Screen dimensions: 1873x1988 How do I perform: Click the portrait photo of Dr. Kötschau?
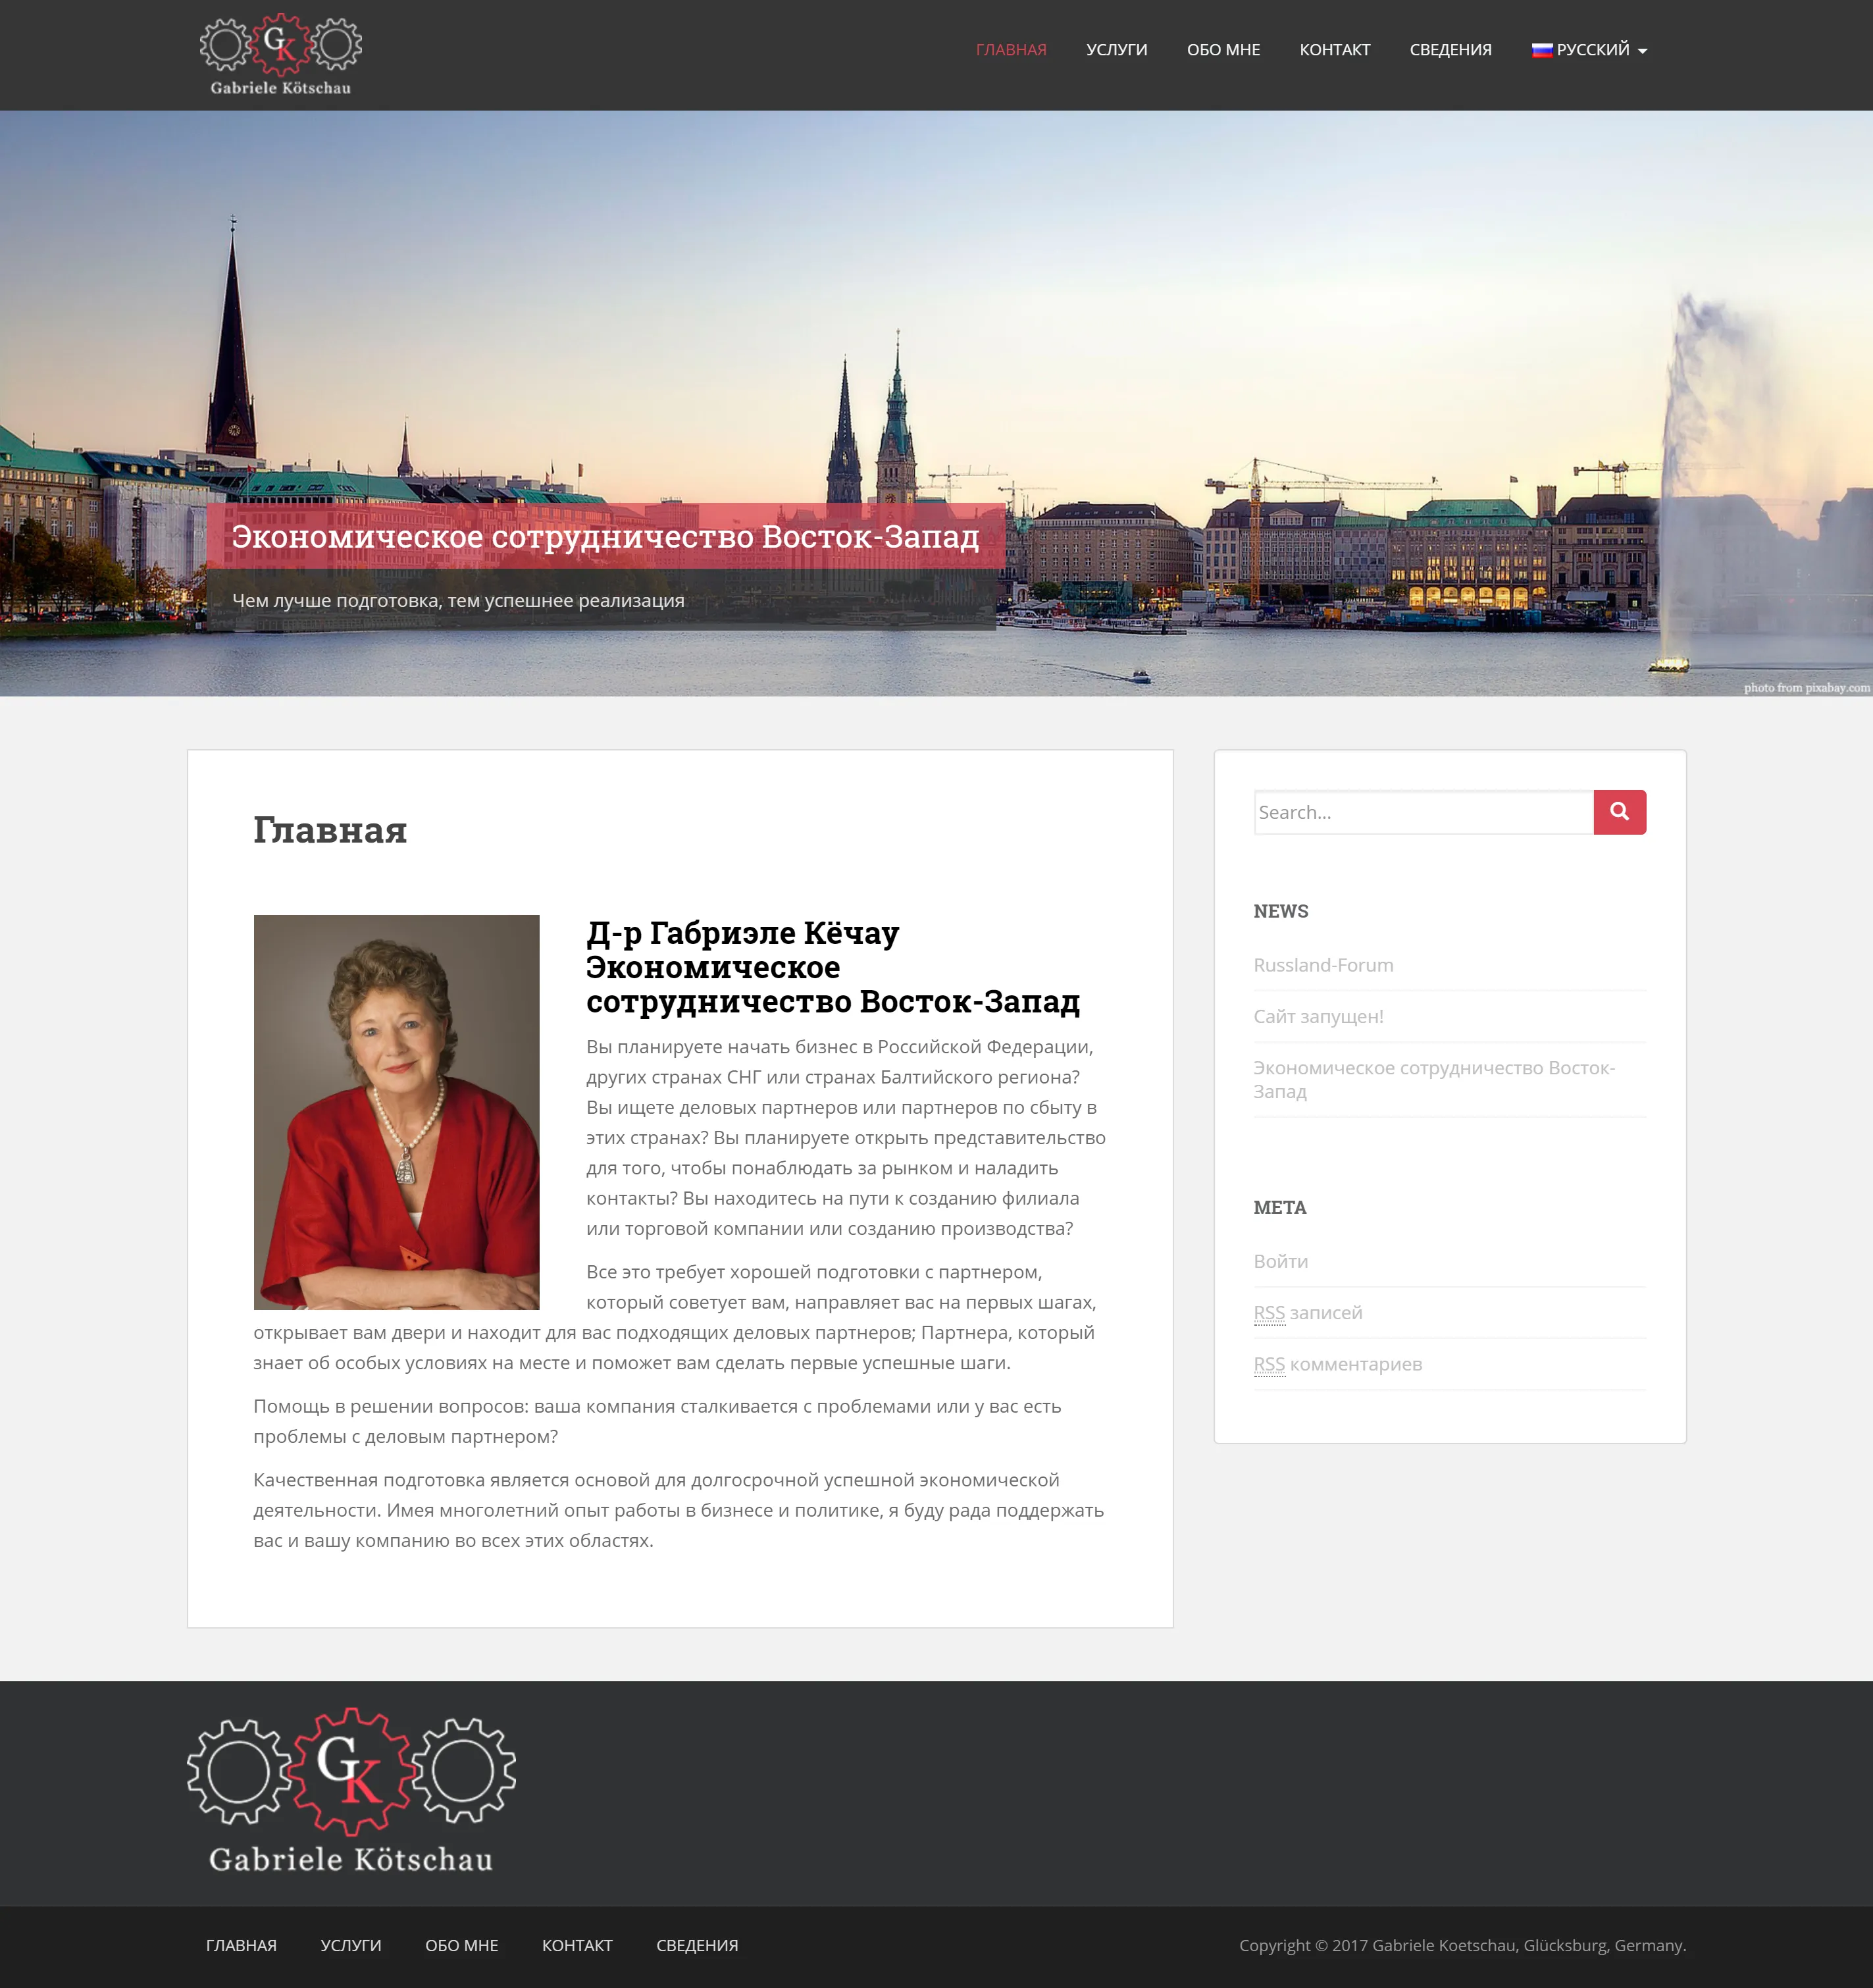[396, 1112]
